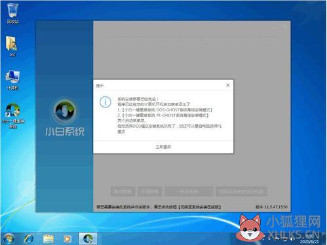Open the Recycle Bin desktop icon
Screen dimensions: 327x245
click(12, 13)
